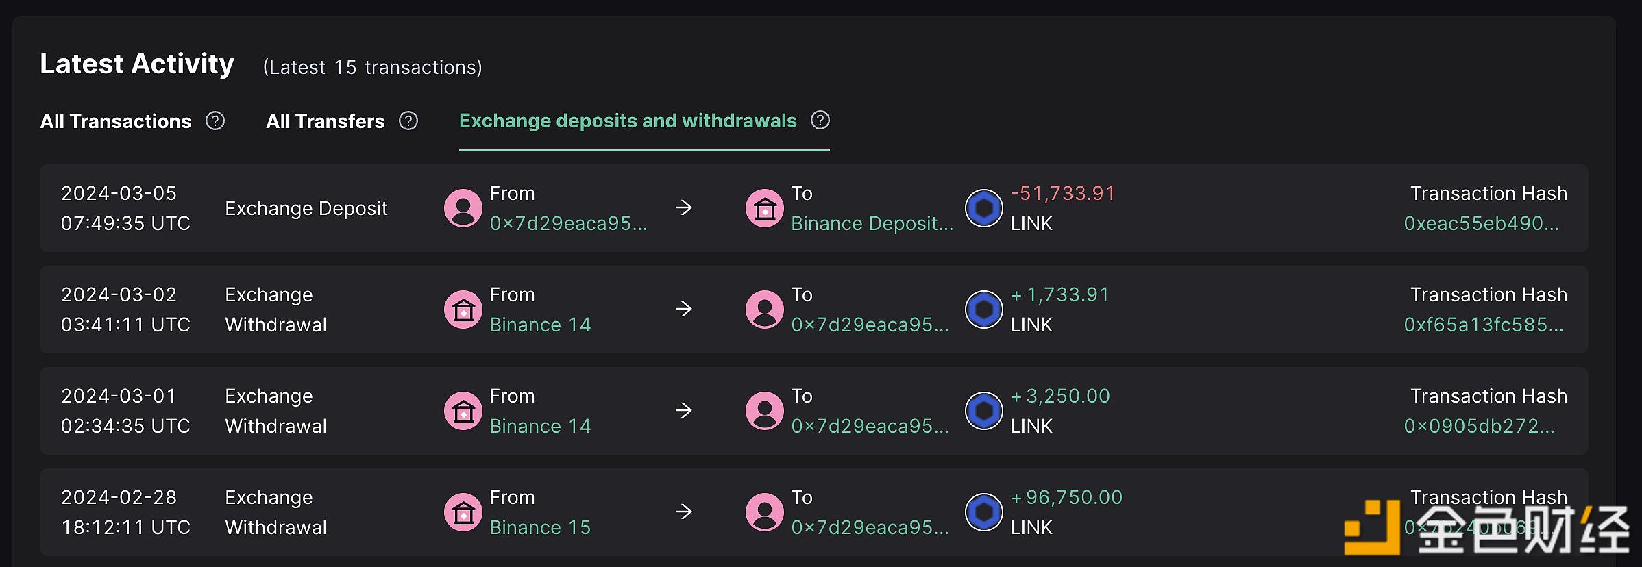Open transaction hash 0xeac55eb490 link
The image size is (1642, 567).
[1481, 223]
